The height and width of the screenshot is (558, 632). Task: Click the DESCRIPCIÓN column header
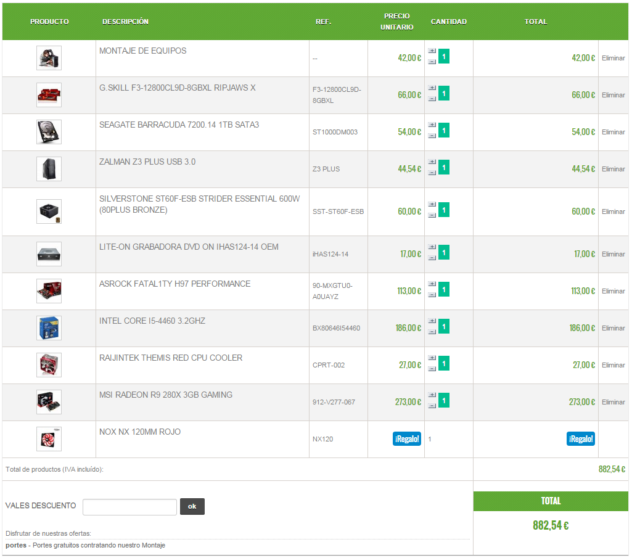125,22
